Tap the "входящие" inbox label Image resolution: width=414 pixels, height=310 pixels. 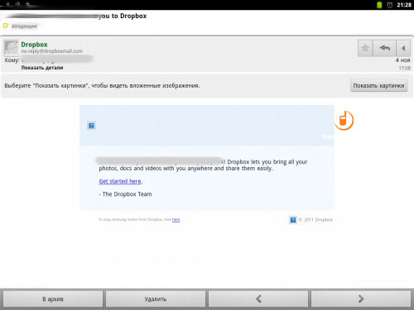point(24,26)
